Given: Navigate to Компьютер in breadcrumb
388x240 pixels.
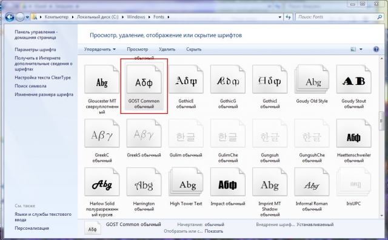Looking at the screenshot, I should (x=56, y=17).
